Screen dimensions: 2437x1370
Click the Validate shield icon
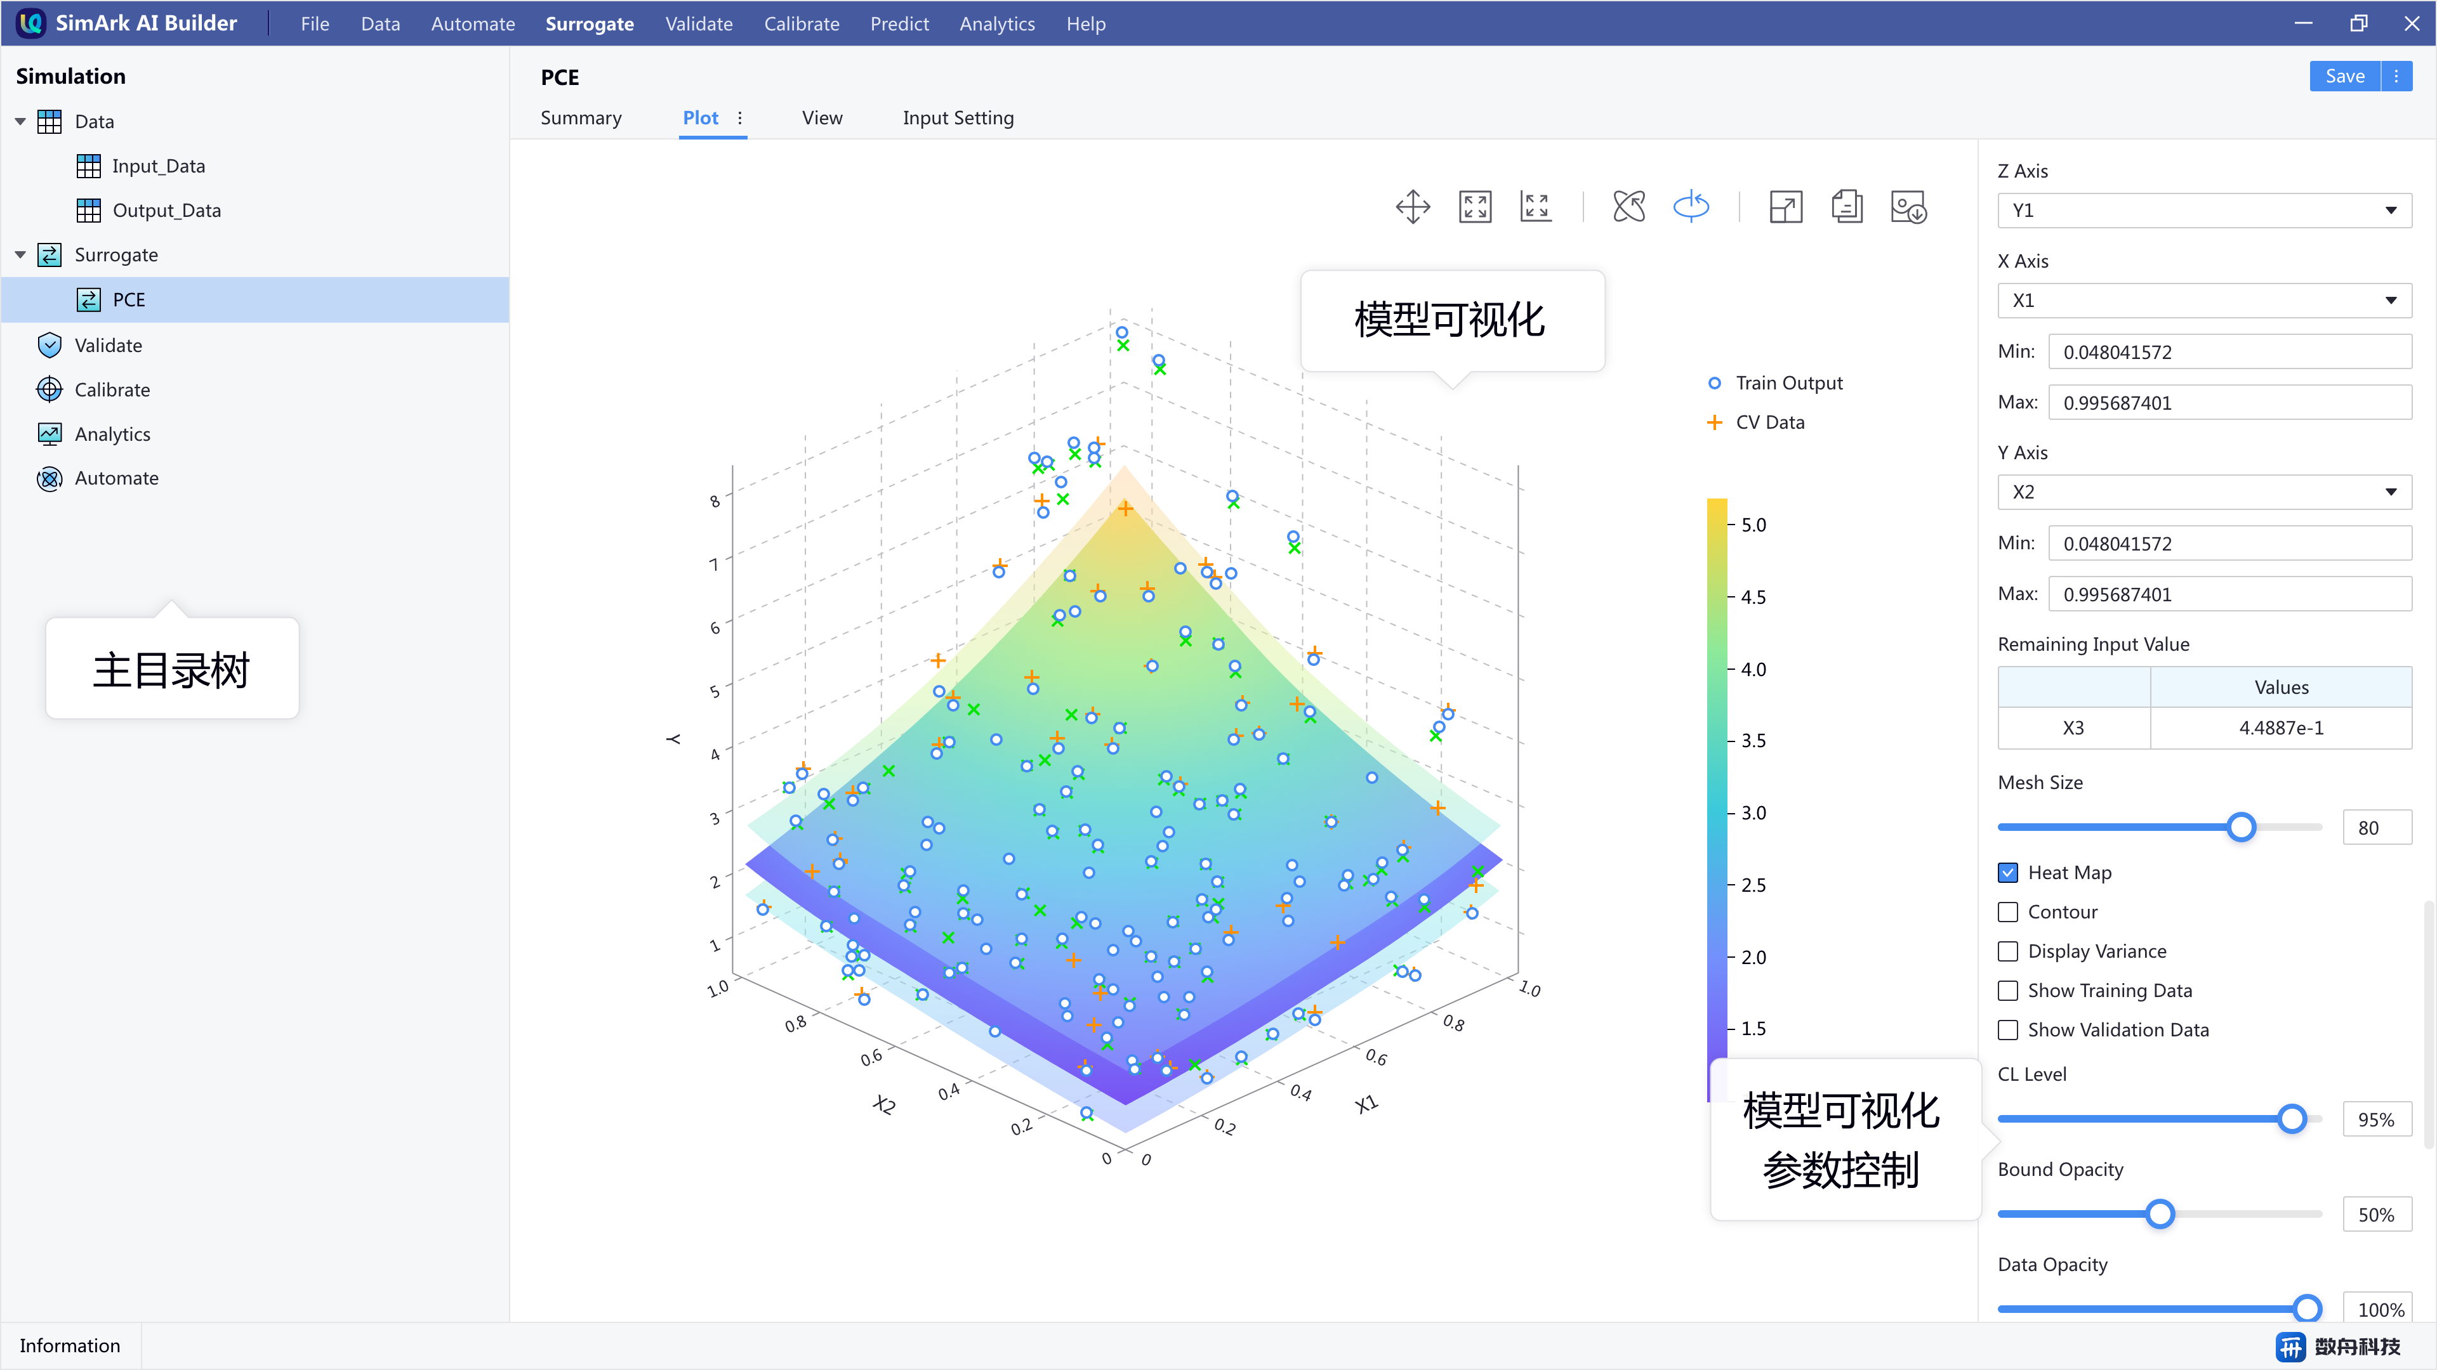50,345
